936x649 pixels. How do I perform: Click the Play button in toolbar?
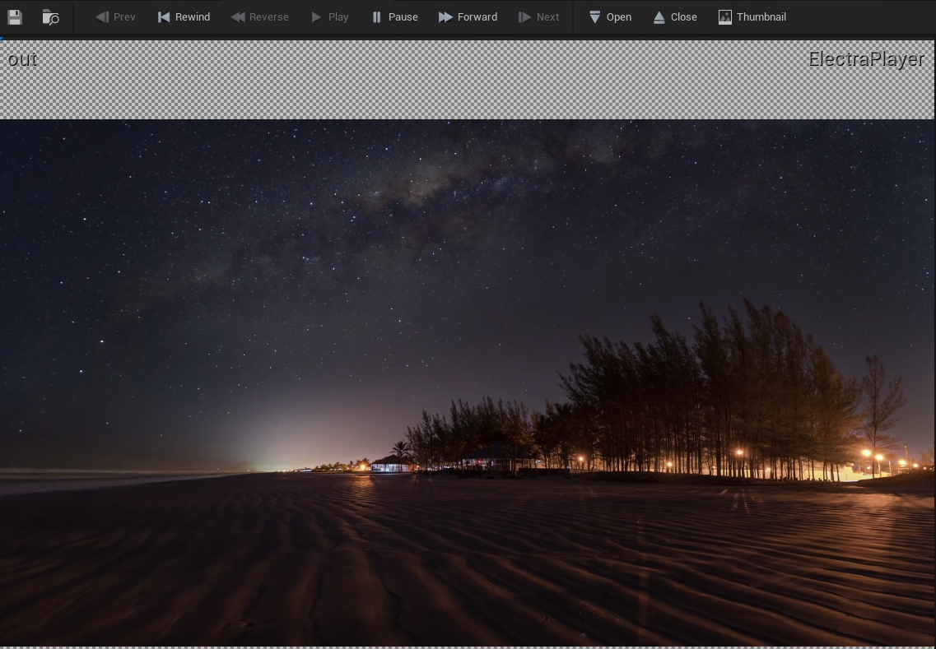[x=329, y=17]
